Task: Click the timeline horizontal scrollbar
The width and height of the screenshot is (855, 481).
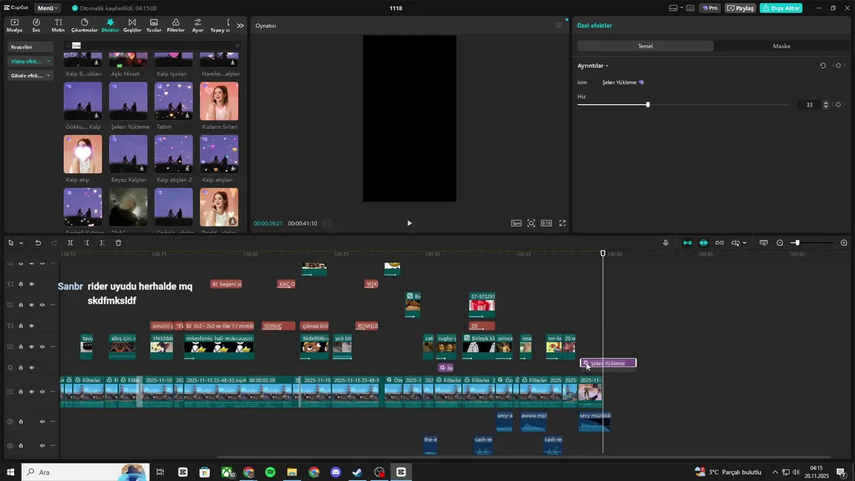Action: point(524,458)
